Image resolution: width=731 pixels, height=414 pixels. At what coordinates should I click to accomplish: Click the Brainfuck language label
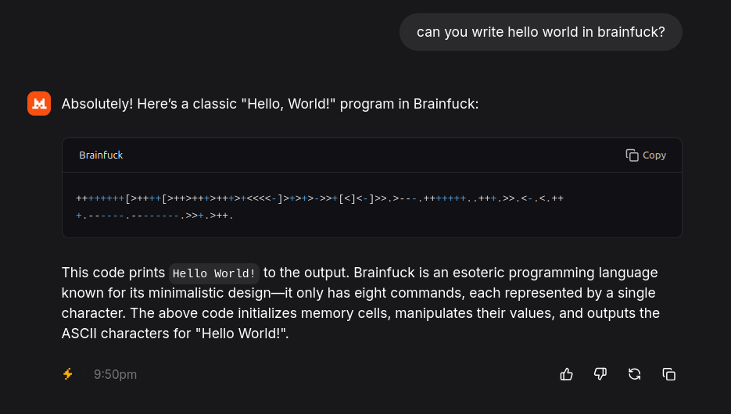pyautogui.click(x=101, y=155)
